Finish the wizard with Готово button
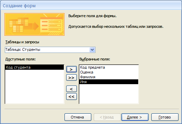 click(165, 117)
